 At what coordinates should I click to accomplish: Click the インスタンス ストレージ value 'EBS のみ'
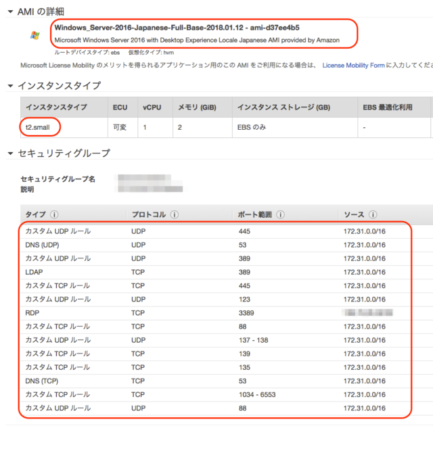point(252,127)
